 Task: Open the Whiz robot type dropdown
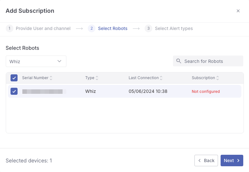tap(36, 61)
